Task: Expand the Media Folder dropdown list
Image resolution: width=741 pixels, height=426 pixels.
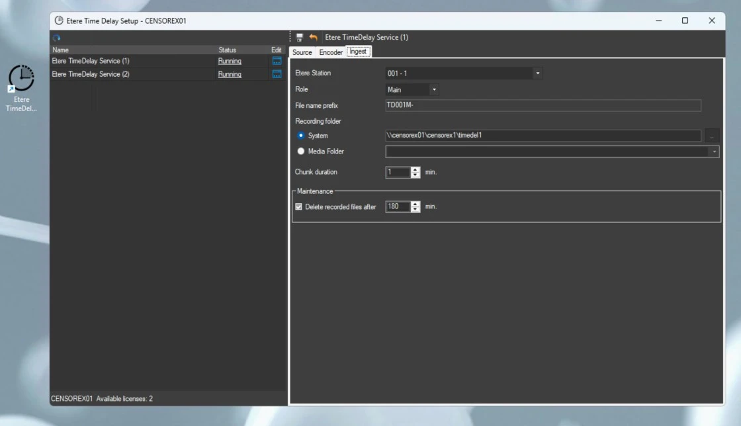Action: pos(715,151)
